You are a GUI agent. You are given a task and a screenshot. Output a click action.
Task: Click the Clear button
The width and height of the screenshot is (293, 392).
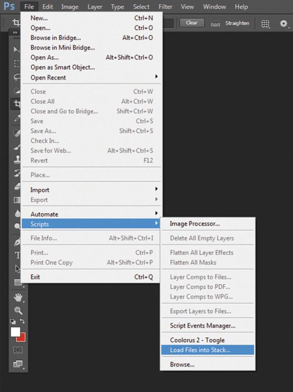coord(191,23)
